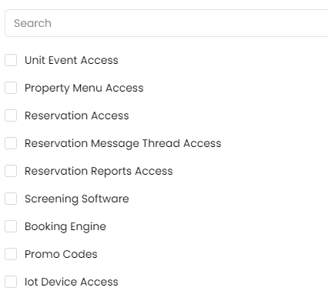
Task: Enable the Unit Event Access checkbox
Action: [x=11, y=60]
